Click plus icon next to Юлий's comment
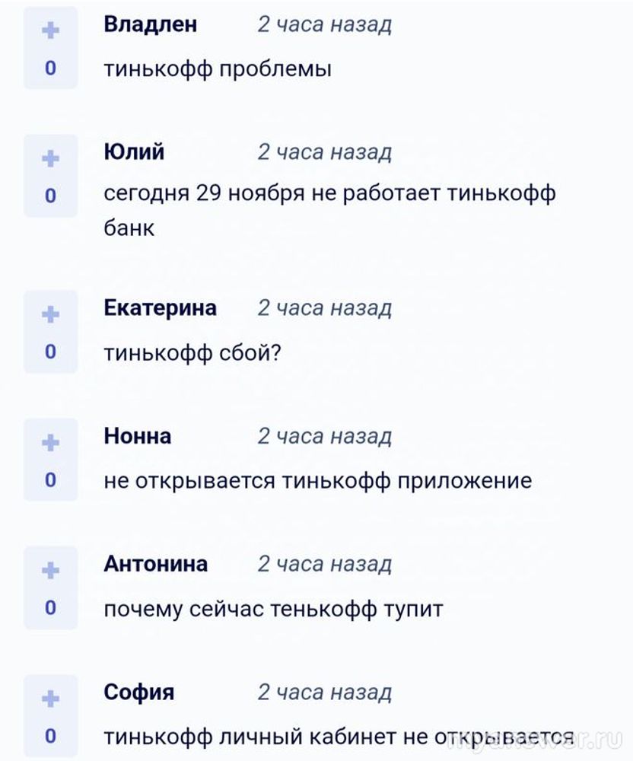 [50, 158]
